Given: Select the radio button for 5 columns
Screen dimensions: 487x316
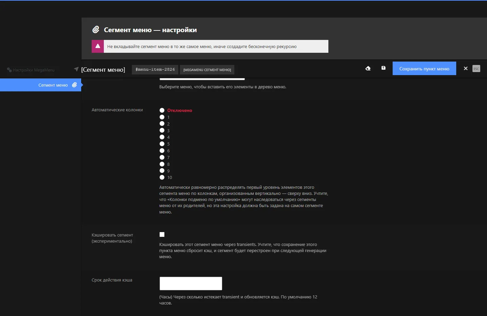Looking at the screenshot, I should pos(162,144).
